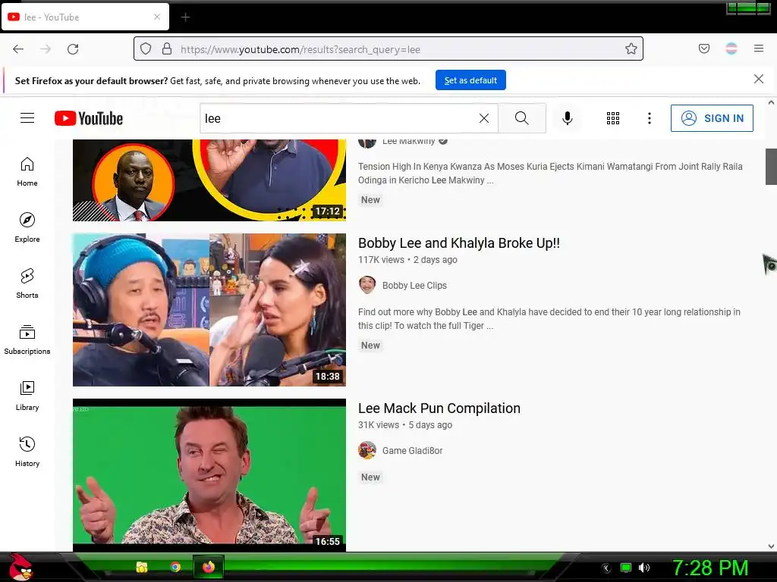Click the scrollbar up arrow
777x582 pixels.
[771, 103]
